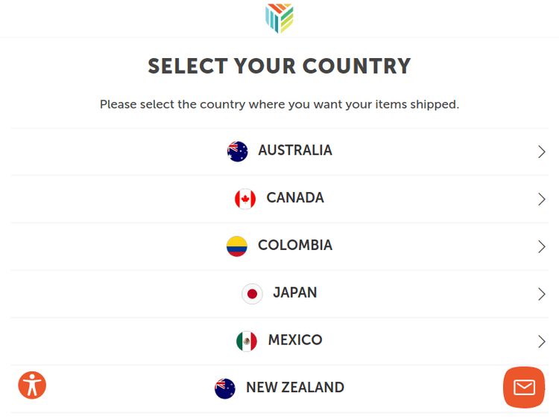This screenshot has height=419, width=559.
Task: Open the accessibility options button
Action: coord(32,385)
